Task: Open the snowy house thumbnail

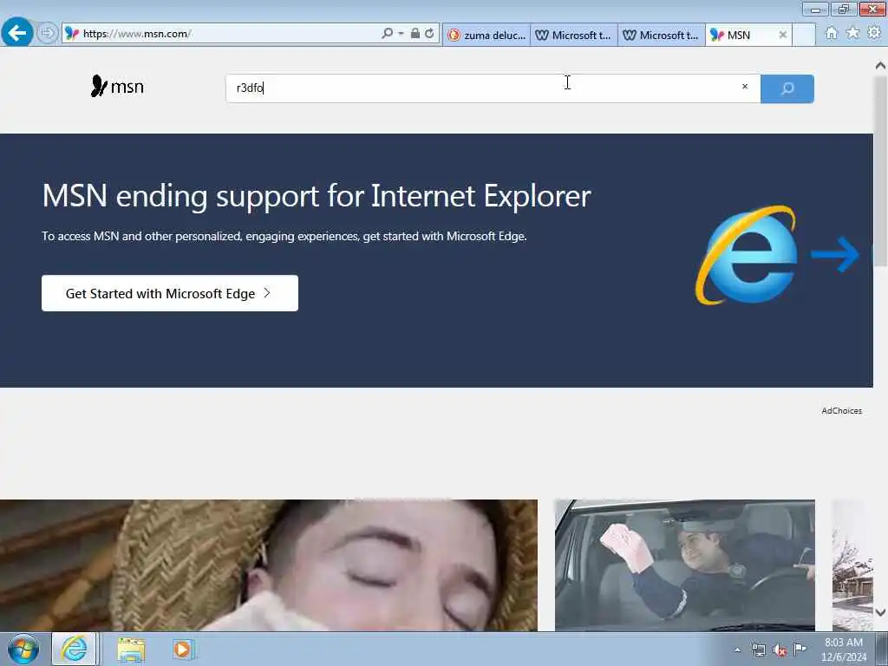Action: point(852,565)
